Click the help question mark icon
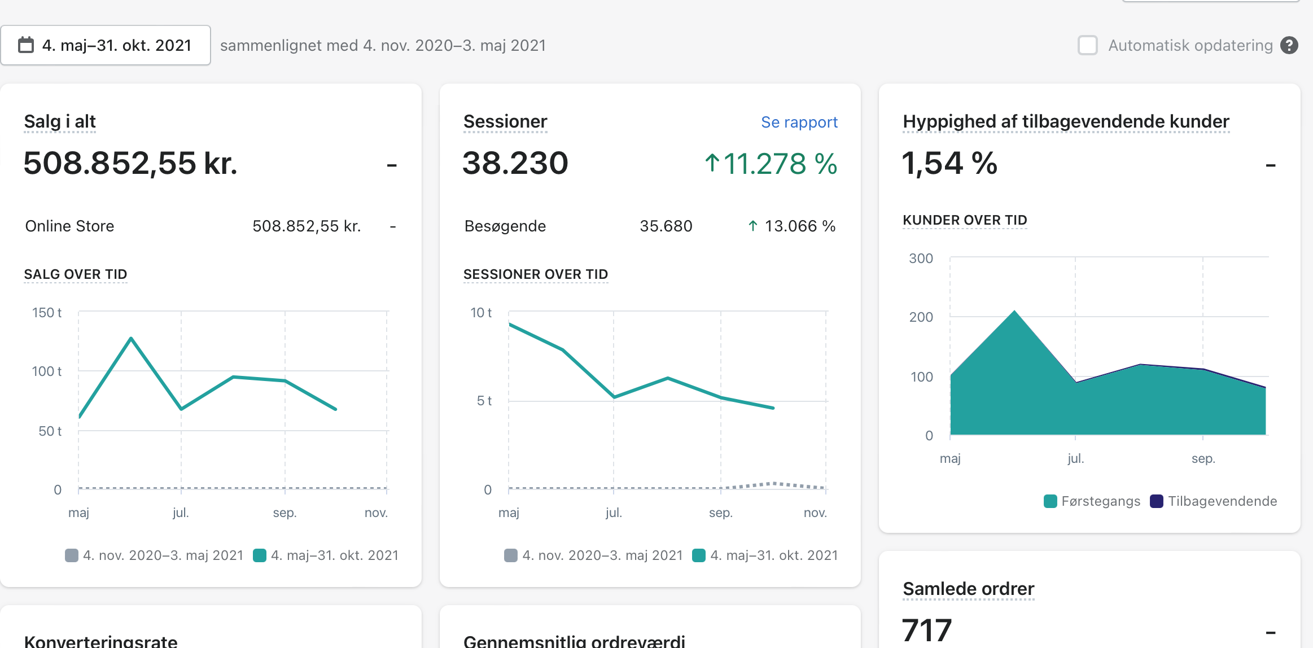 click(x=1289, y=45)
